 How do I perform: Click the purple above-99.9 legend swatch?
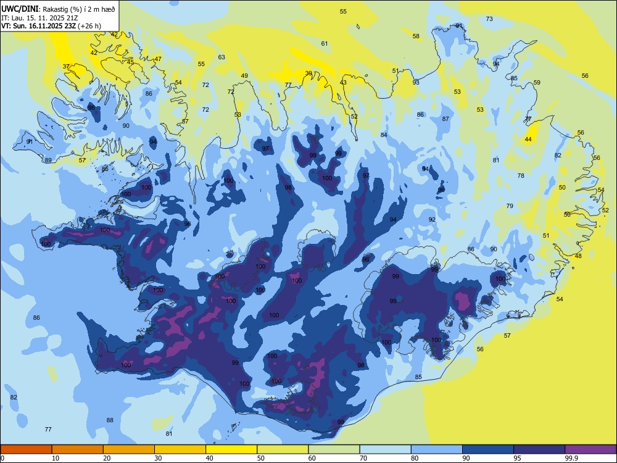(x=590, y=449)
